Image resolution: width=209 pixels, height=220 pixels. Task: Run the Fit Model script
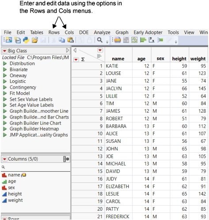tap(5, 93)
